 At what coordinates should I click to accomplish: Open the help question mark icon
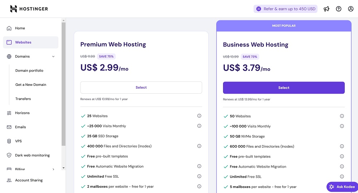pyautogui.click(x=339, y=9)
